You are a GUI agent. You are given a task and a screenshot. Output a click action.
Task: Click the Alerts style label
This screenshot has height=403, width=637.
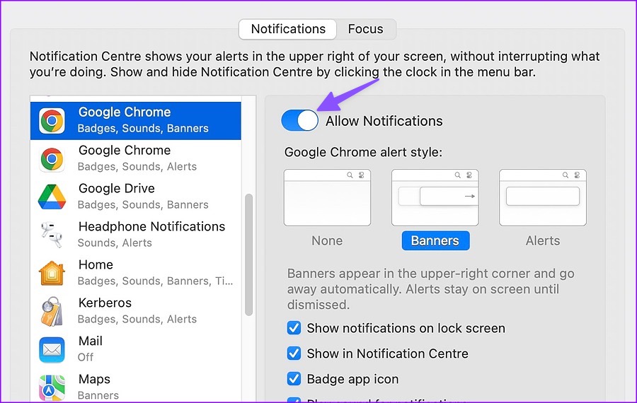543,240
